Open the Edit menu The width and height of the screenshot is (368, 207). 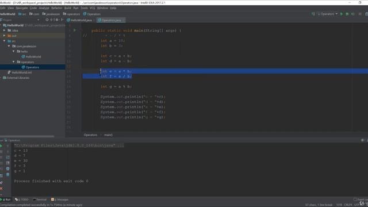(2, 8)
